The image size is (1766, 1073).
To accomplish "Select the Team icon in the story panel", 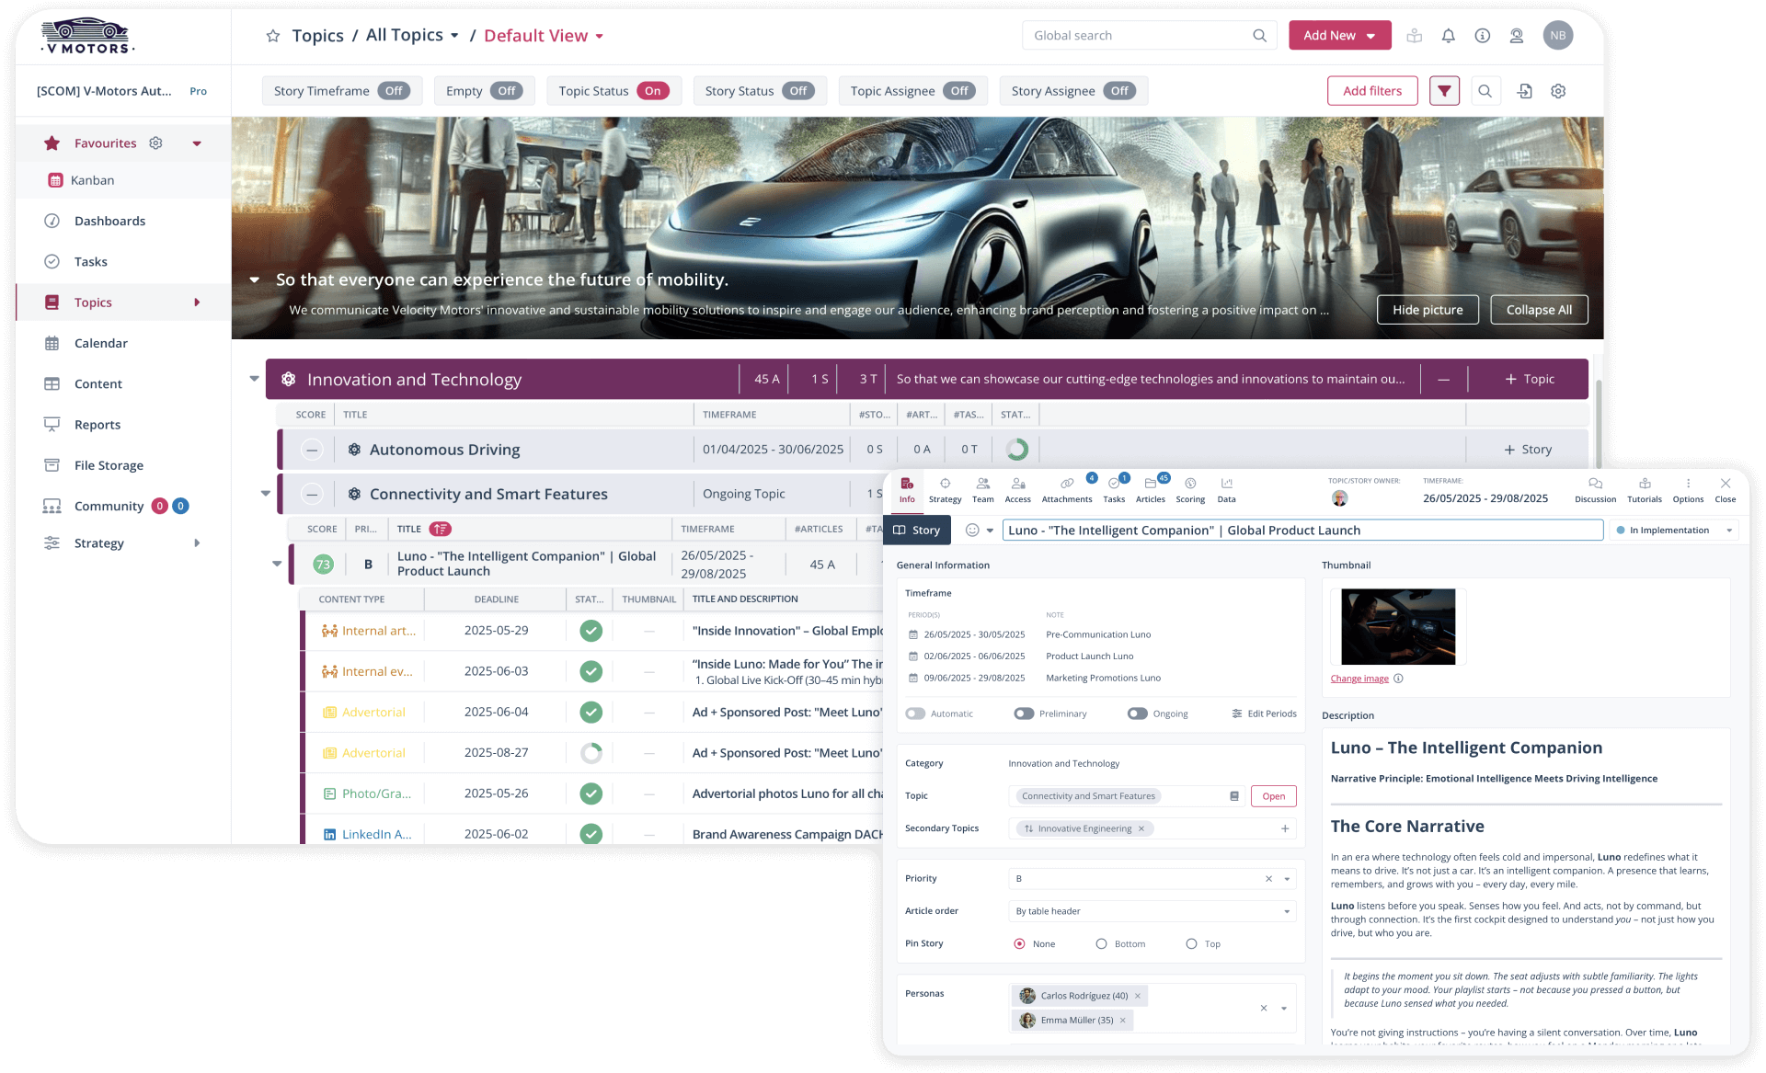I will pyautogui.click(x=982, y=489).
